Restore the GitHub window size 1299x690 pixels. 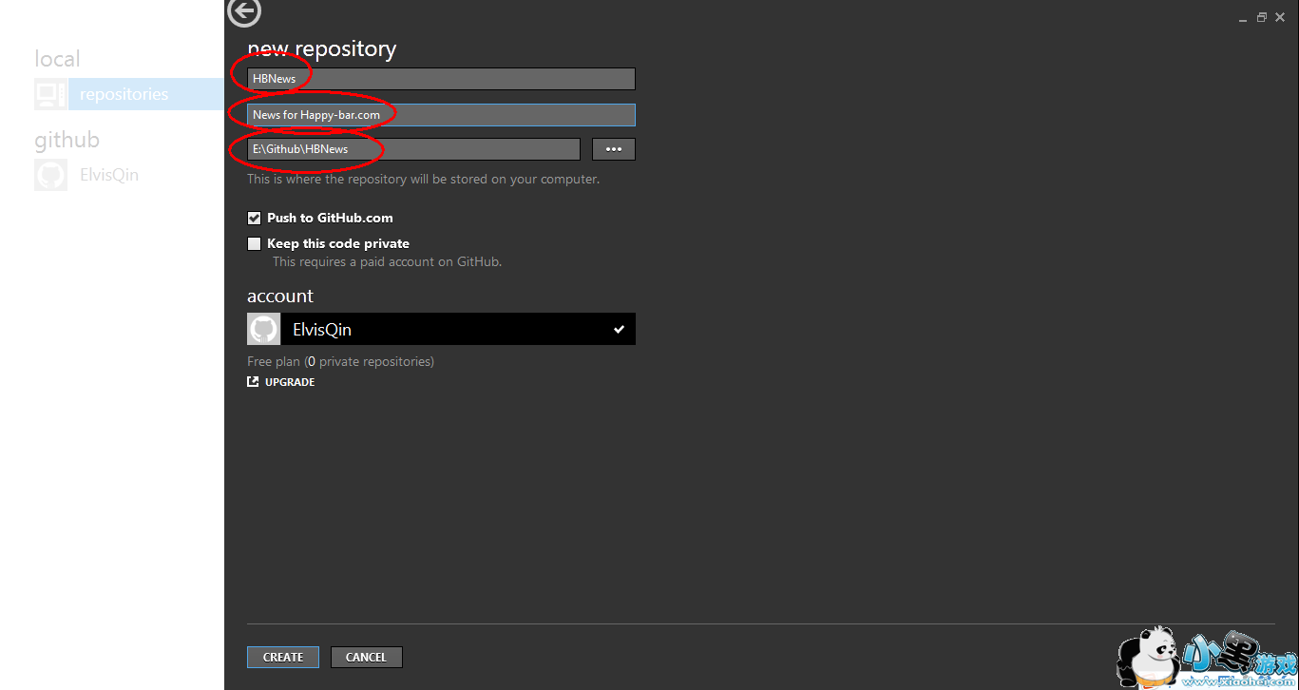pos(1262,17)
